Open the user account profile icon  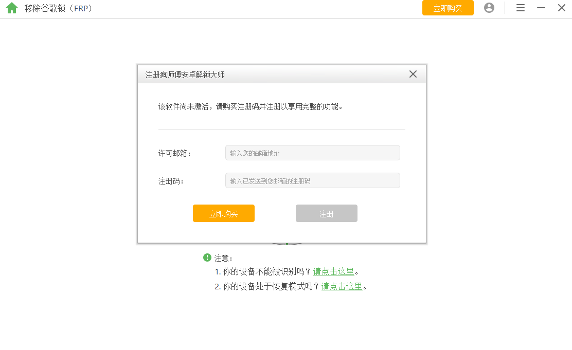tap(489, 8)
